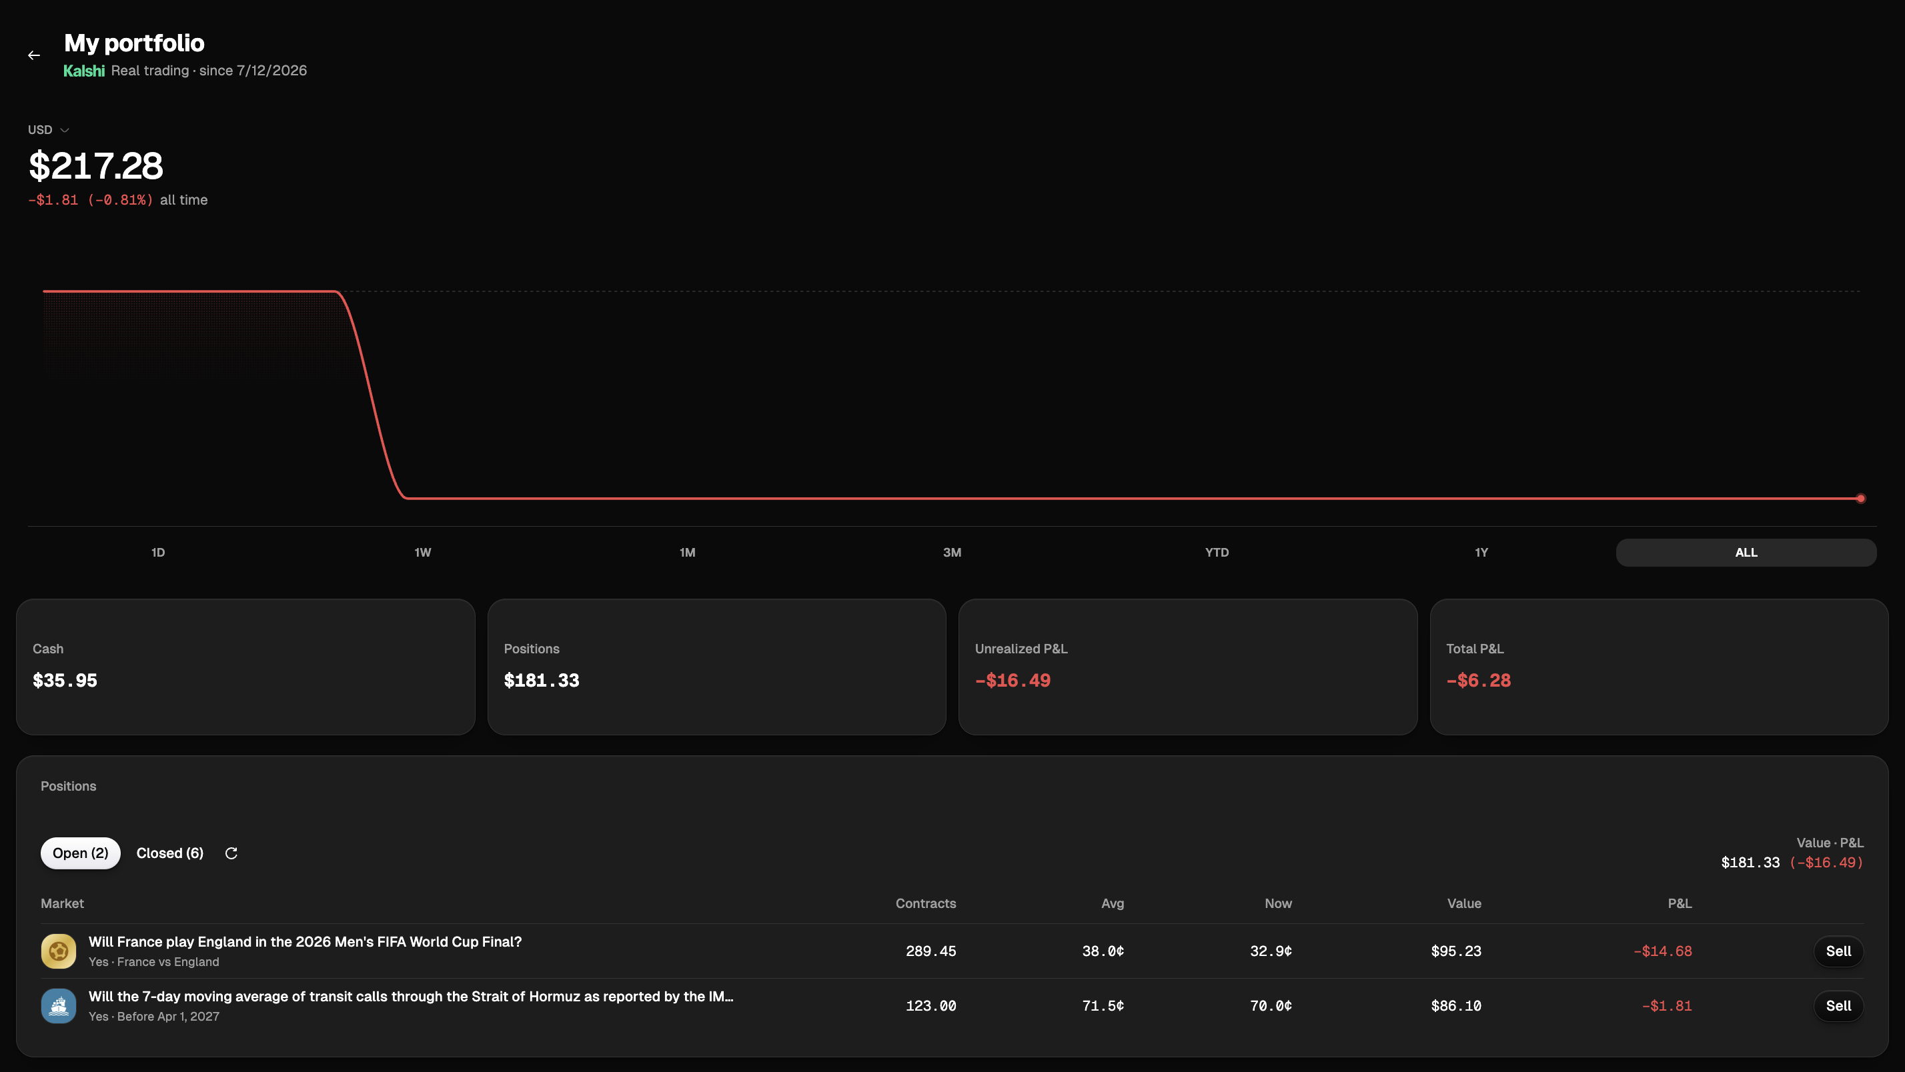The height and width of the screenshot is (1072, 1905).
Task: Click the 289.45 contracts cell
Action: point(931,951)
